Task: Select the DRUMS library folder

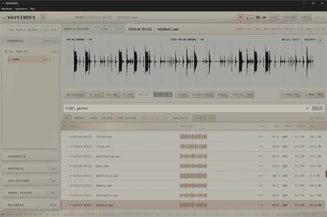Action: point(27,60)
